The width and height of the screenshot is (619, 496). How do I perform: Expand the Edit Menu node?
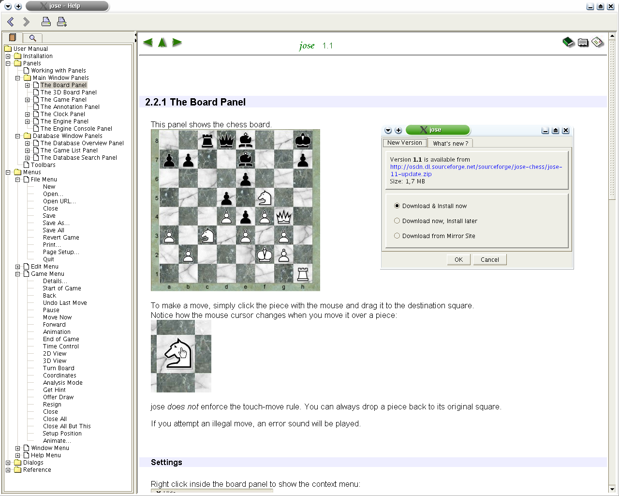pos(18,267)
